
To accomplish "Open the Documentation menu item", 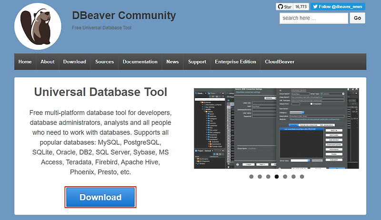I will coord(140,62).
